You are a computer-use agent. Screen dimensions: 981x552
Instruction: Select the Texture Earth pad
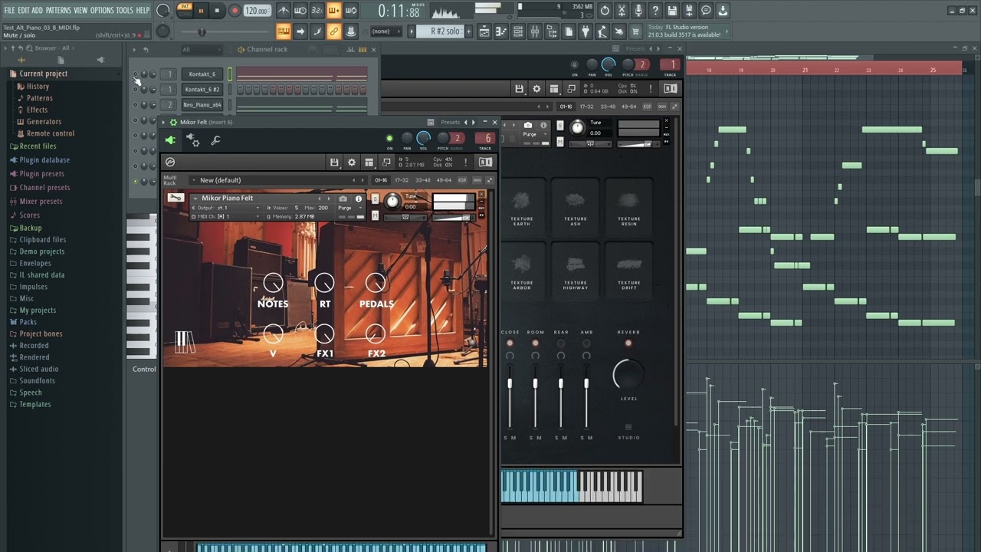pos(521,205)
